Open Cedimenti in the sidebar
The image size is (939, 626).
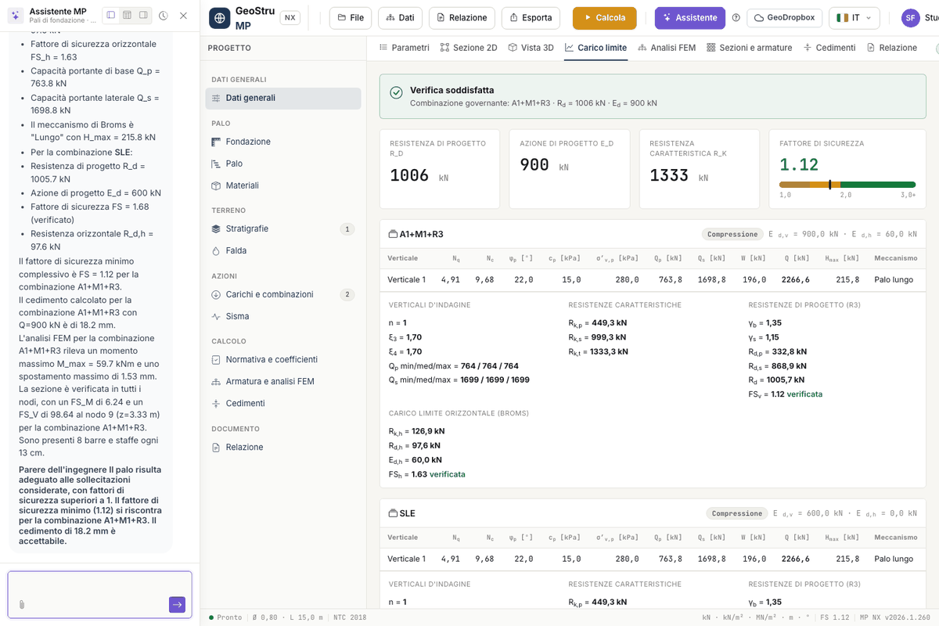tap(283, 403)
